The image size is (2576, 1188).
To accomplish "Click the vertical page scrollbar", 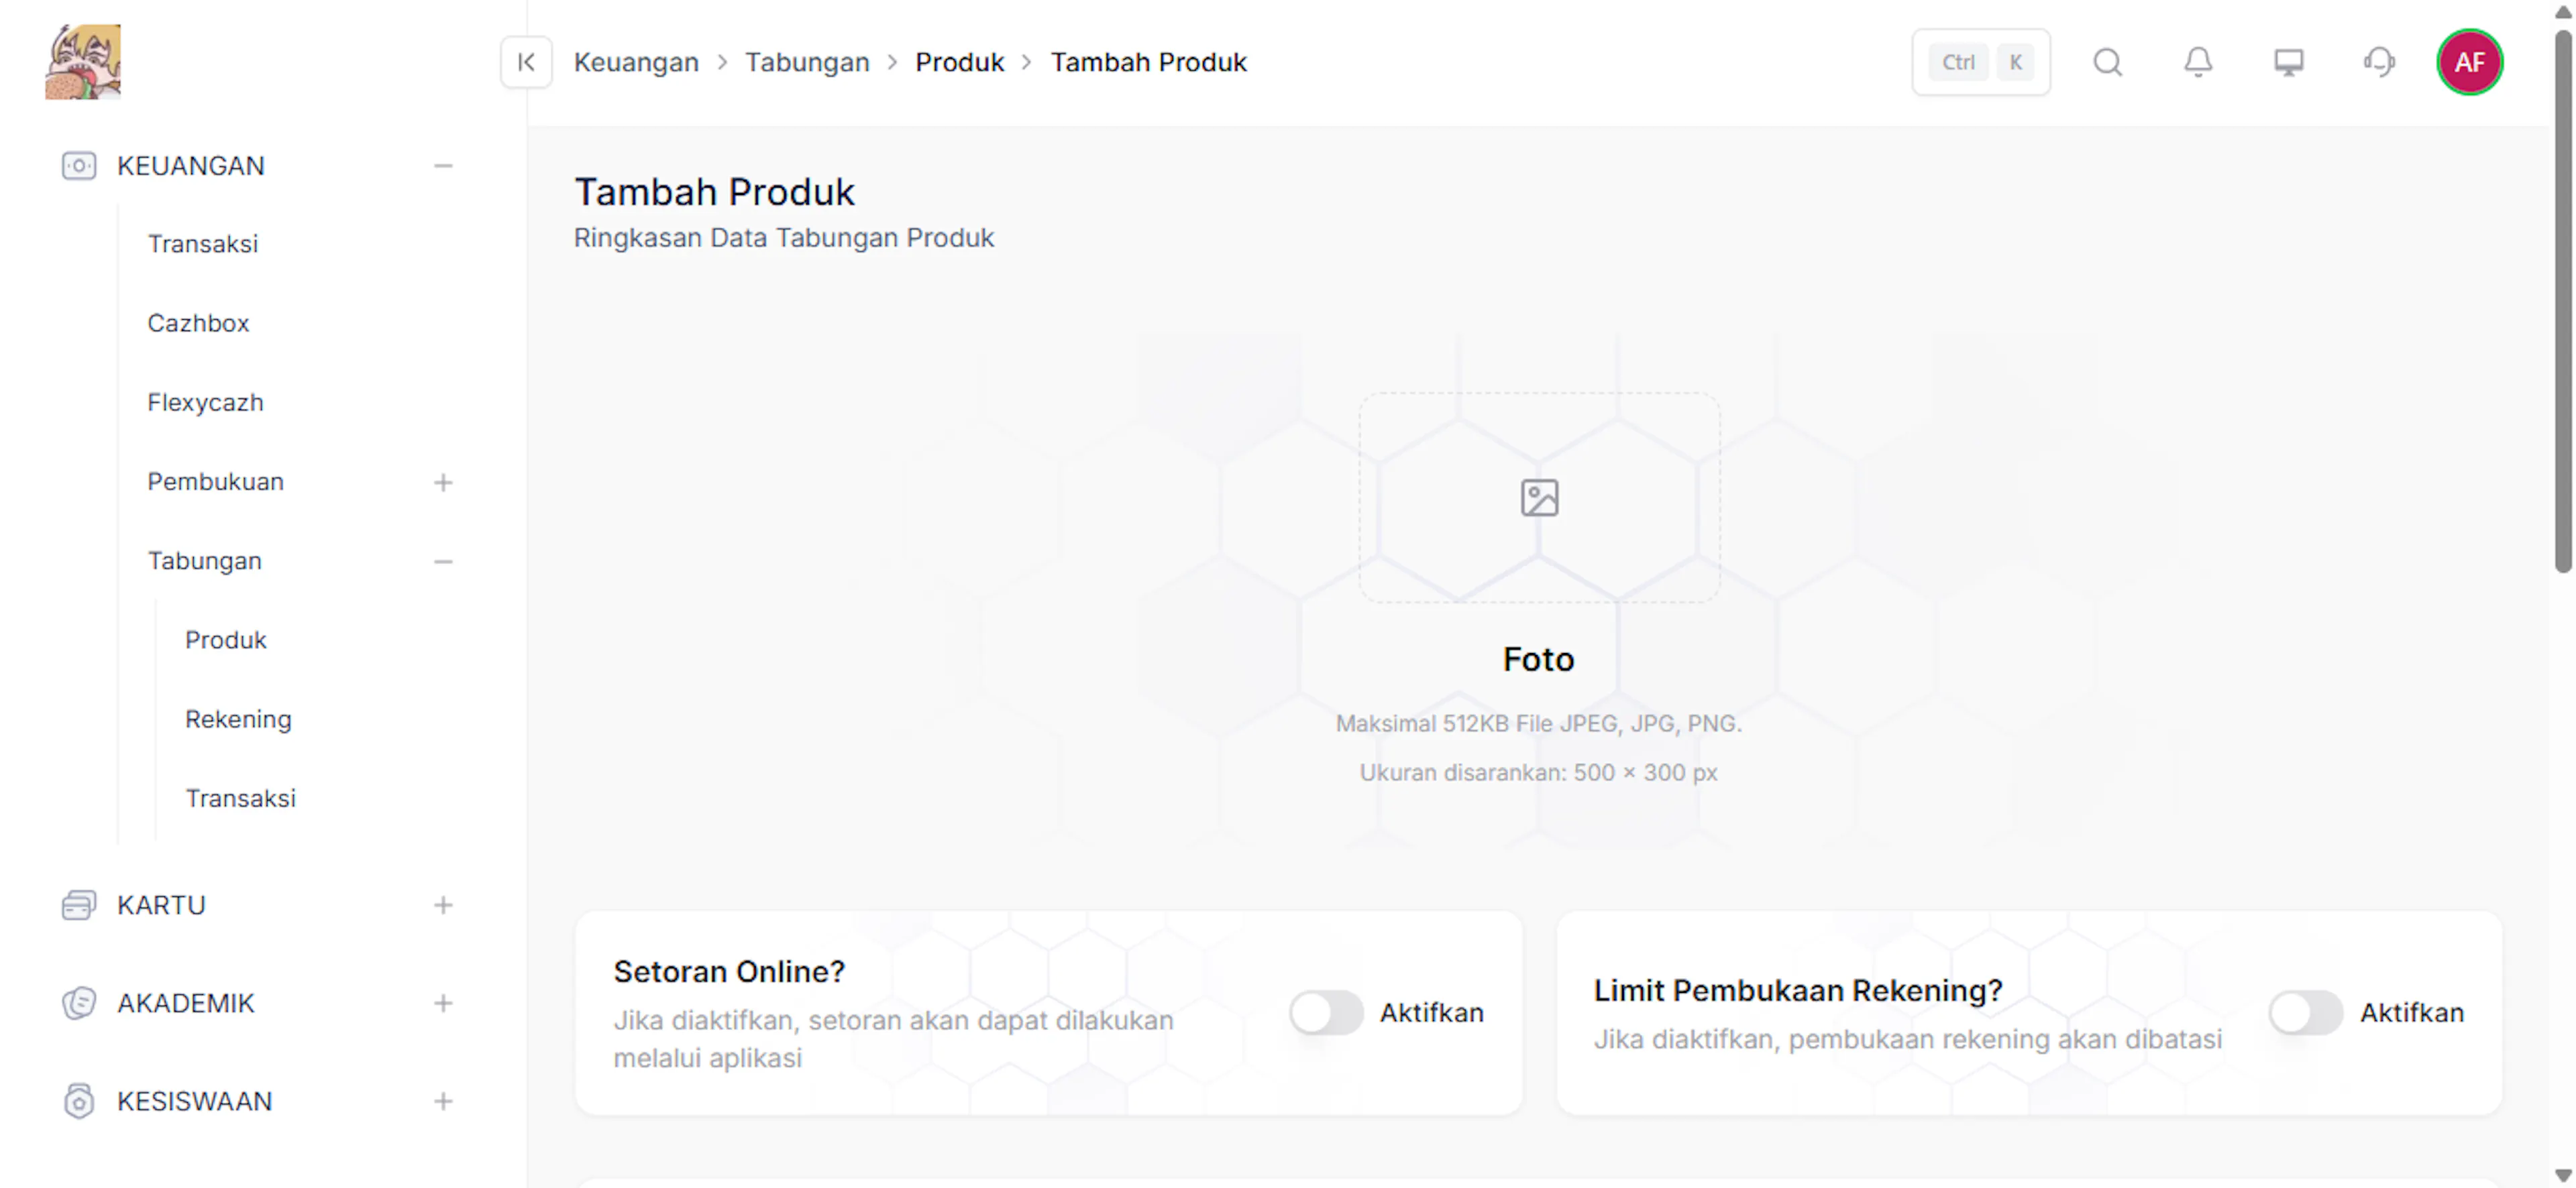I will pos(2562,300).
